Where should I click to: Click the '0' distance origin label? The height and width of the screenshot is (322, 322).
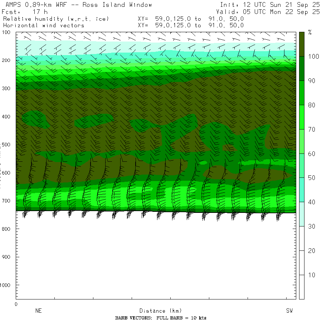(16, 304)
